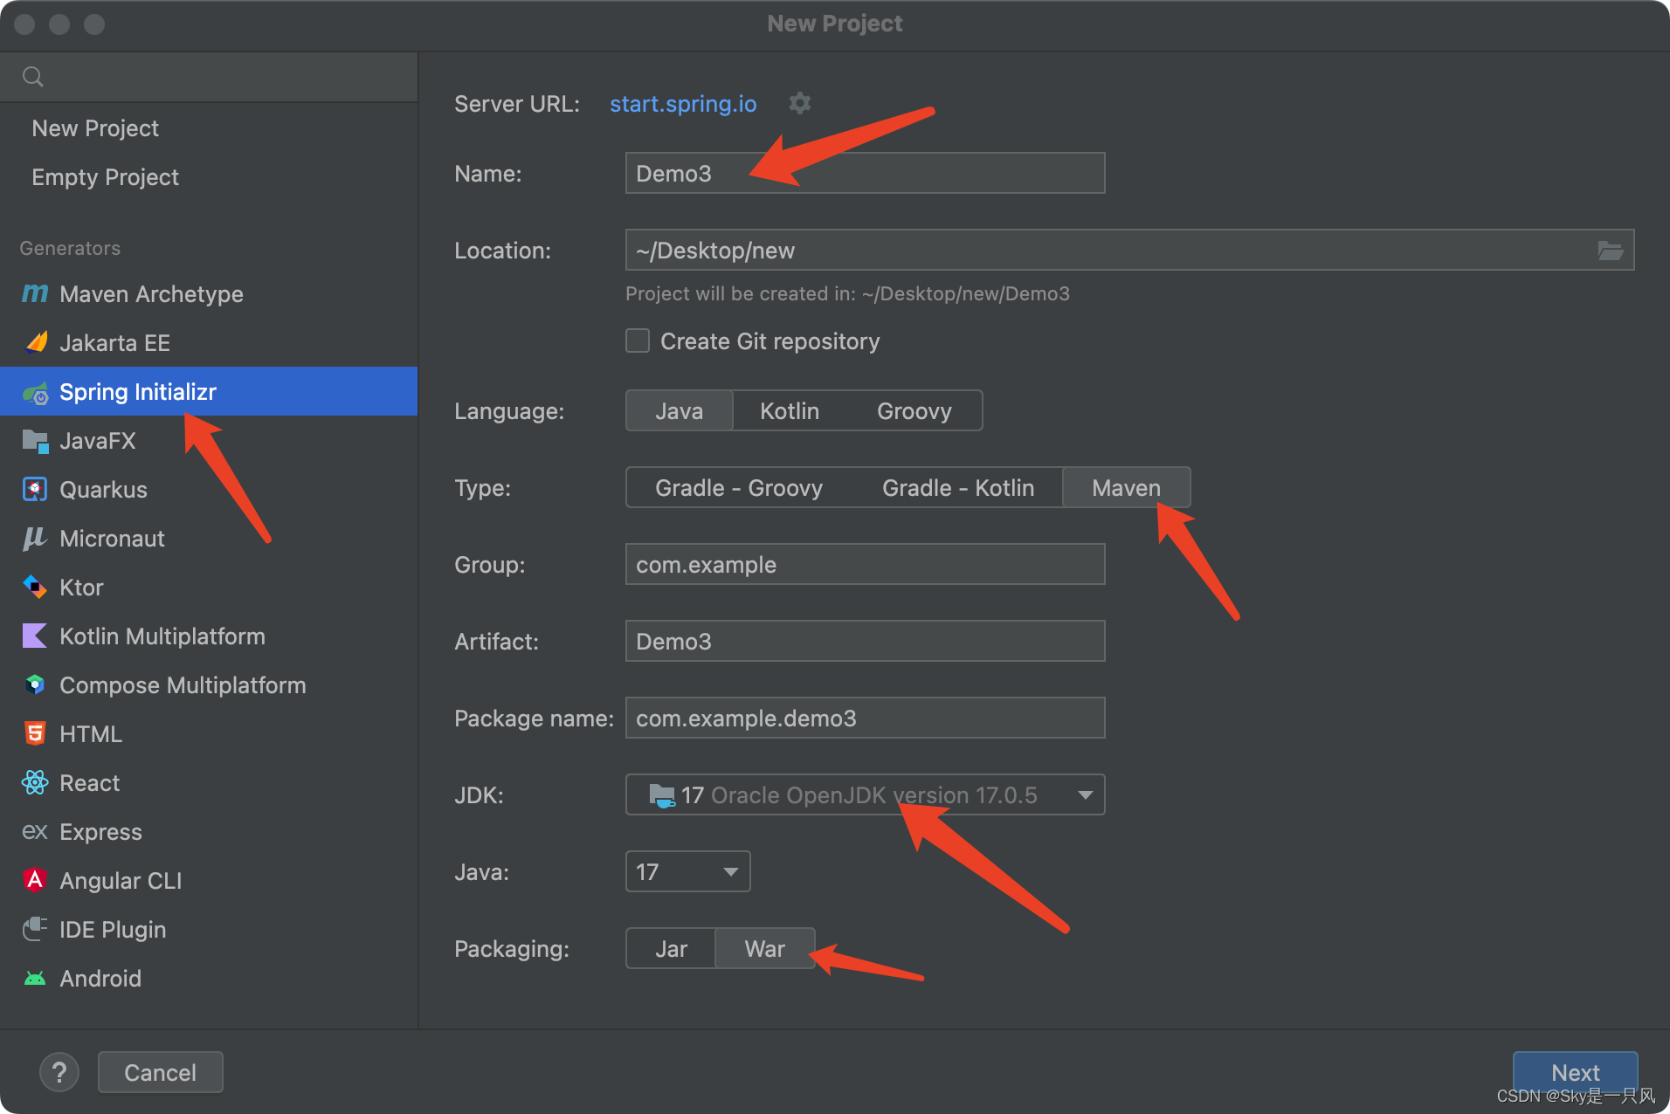Click the Next button
Screen dimensions: 1670x1114
click(1575, 1072)
